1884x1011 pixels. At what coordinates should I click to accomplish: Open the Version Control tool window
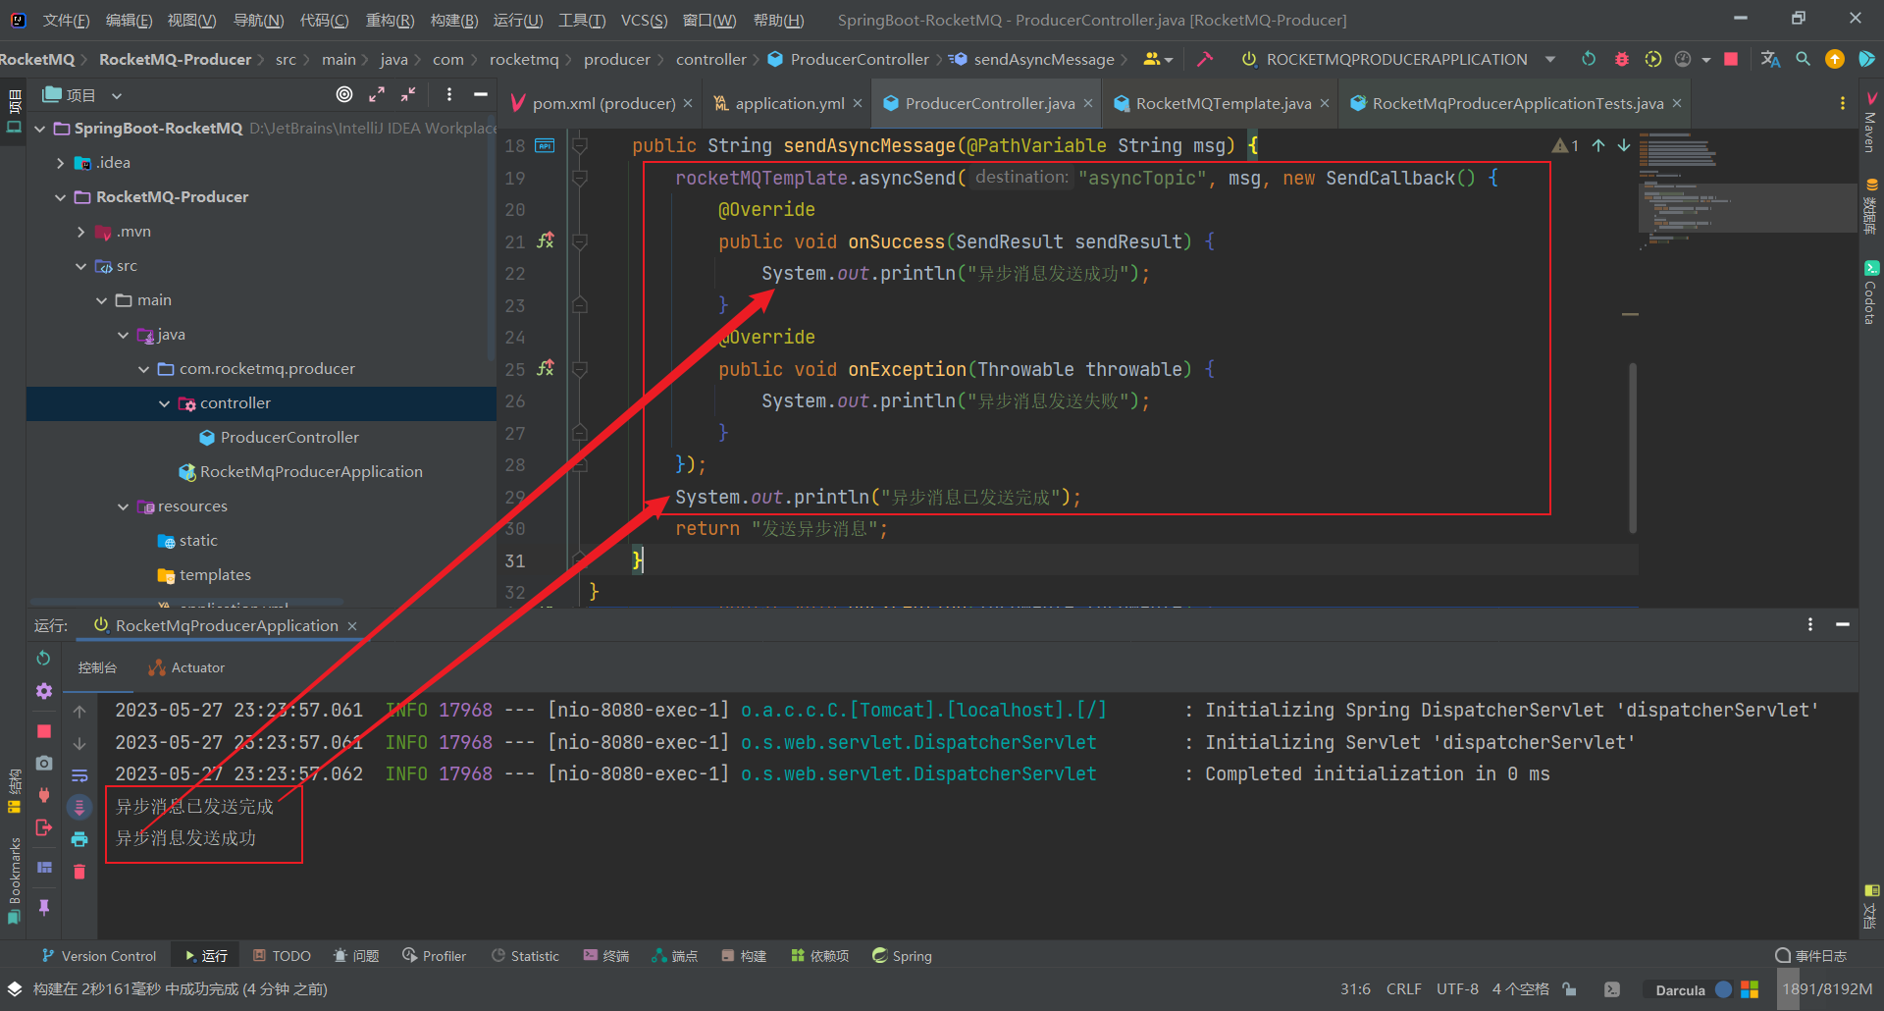coord(98,956)
